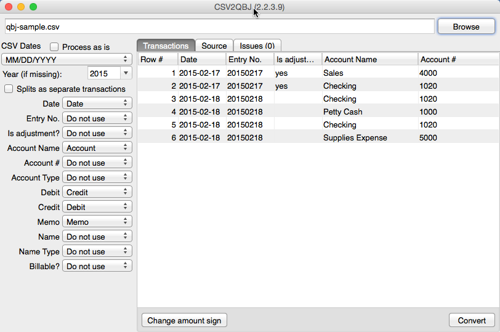Click the green zoom window button

[x=33, y=7]
